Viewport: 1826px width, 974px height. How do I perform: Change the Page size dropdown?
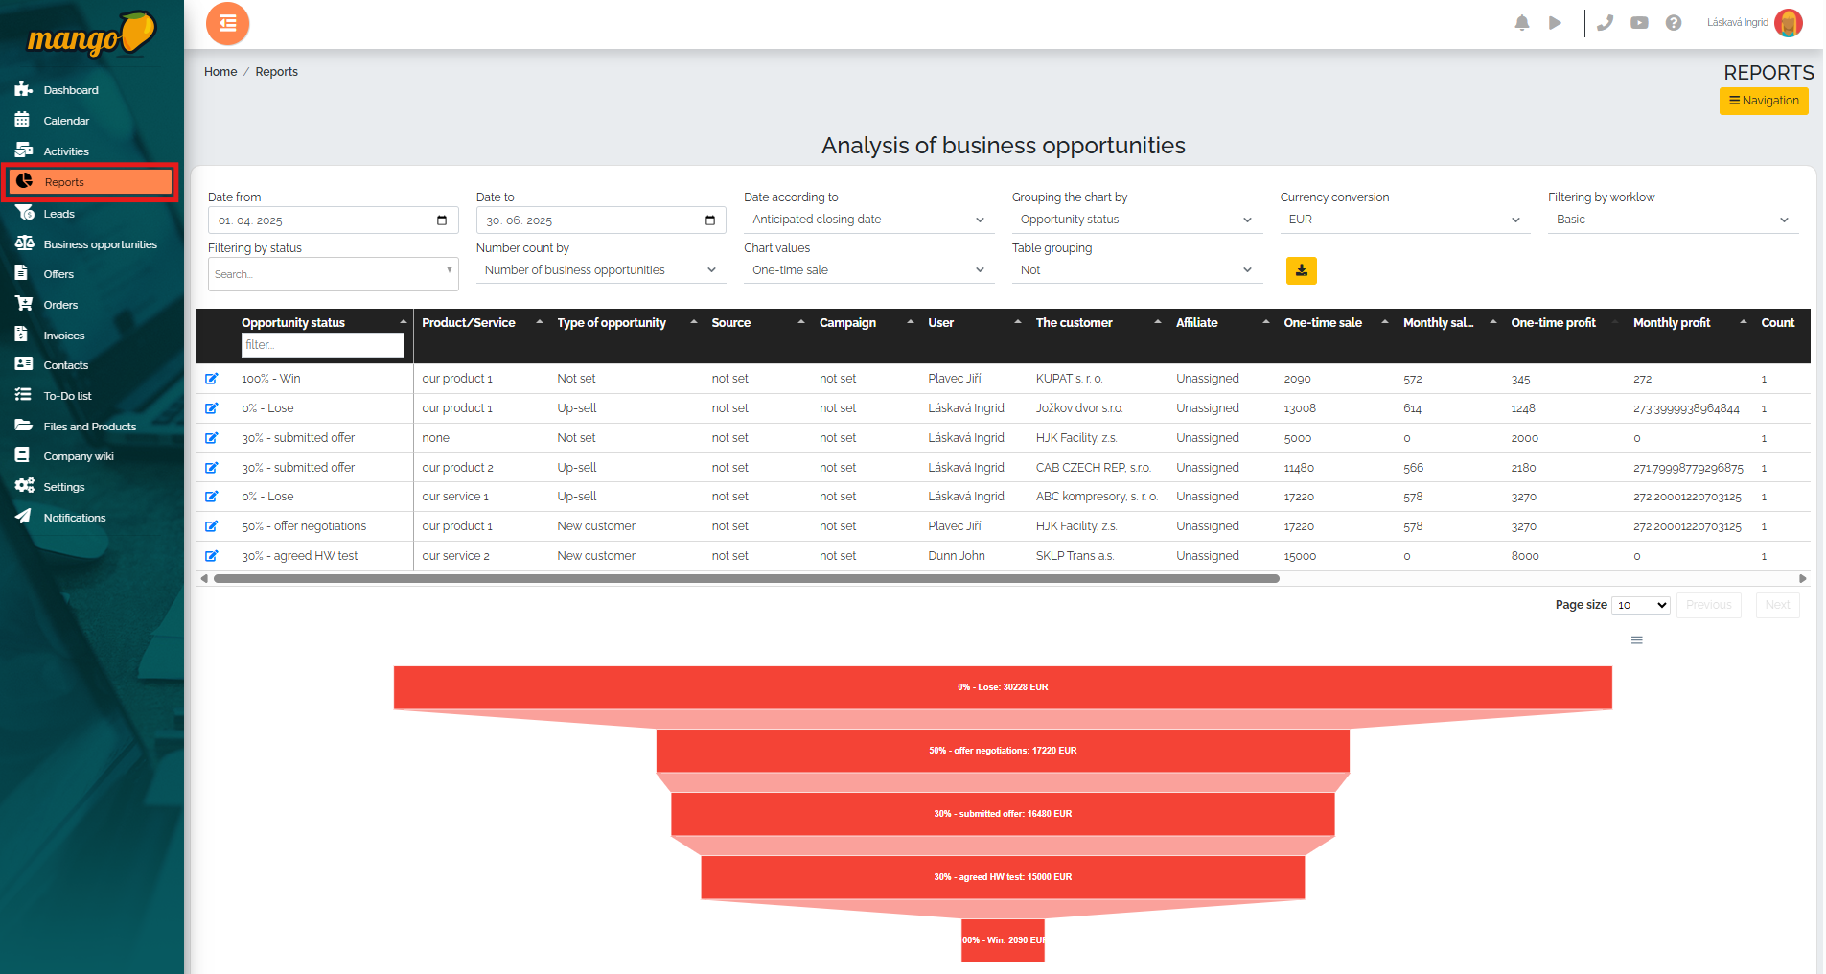pyautogui.click(x=1641, y=605)
